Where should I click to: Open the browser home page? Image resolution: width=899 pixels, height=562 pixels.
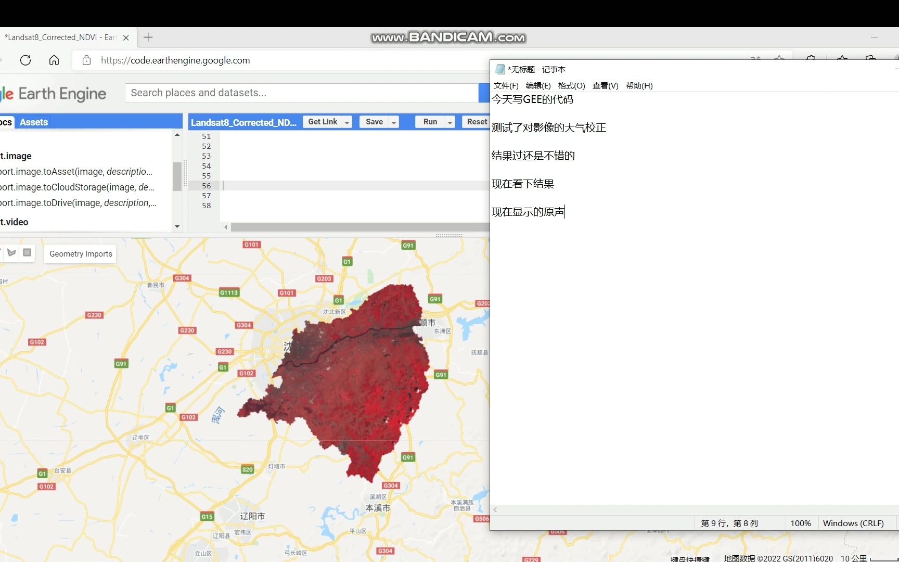pyautogui.click(x=54, y=60)
